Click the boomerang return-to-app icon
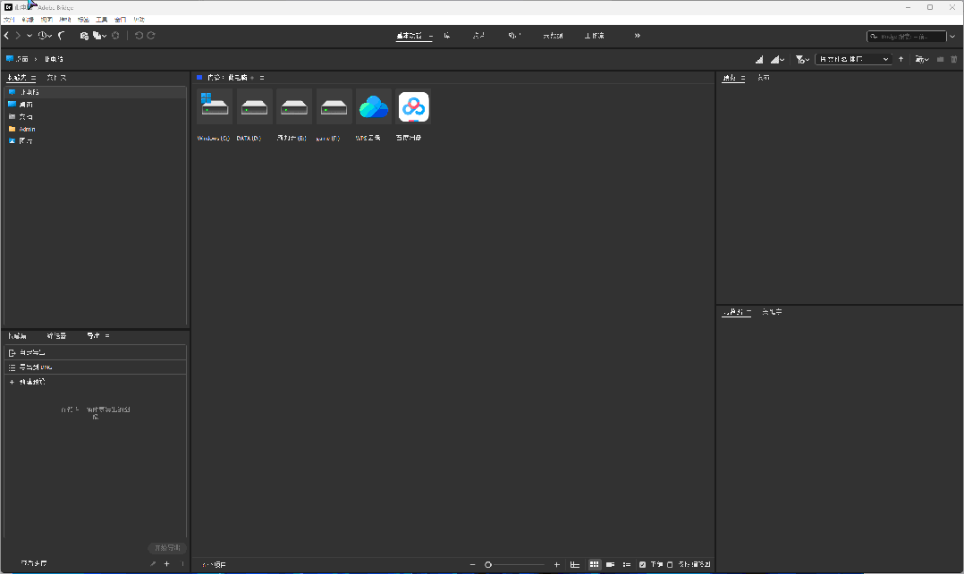964x574 pixels. pos(62,36)
